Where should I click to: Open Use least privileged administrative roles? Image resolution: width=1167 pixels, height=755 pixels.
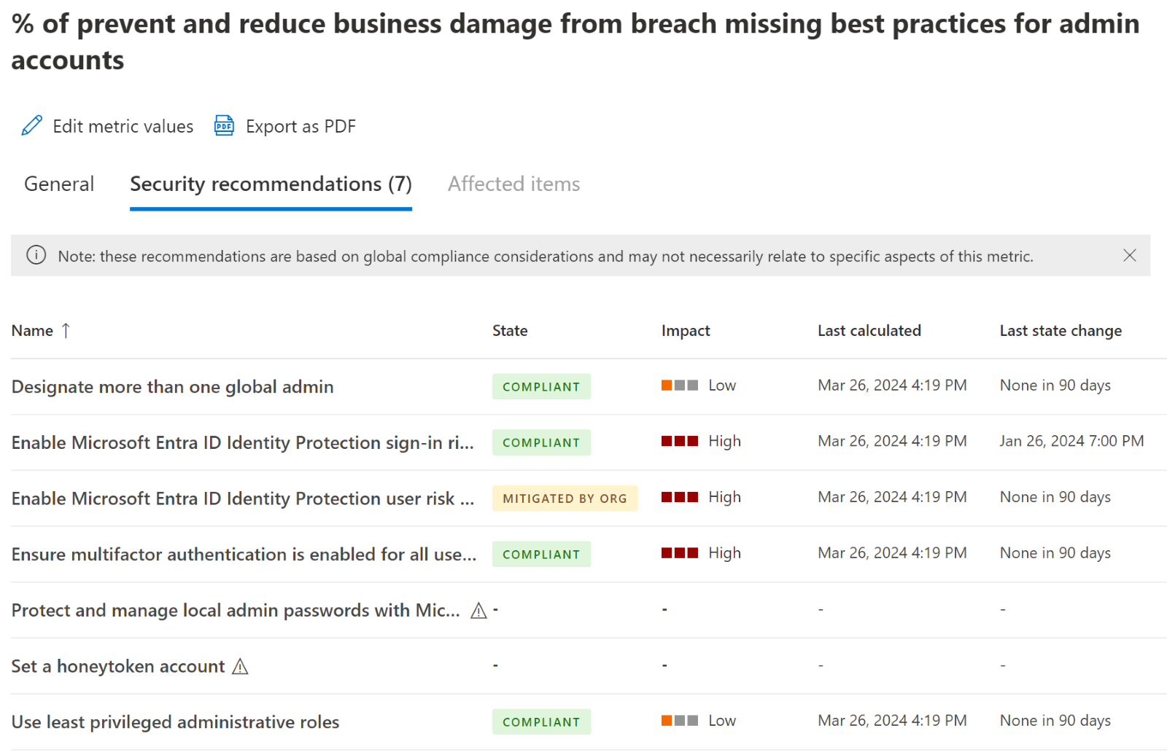[175, 721]
